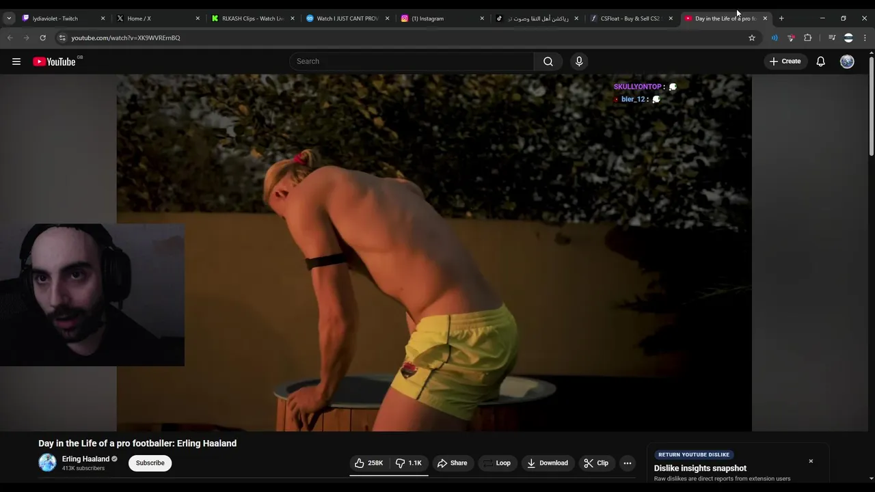Close the CSFloat tab
Viewport: 875px width, 492px height.
671,18
